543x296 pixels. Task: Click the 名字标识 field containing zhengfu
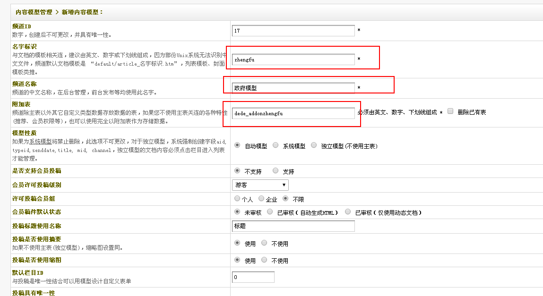coord(293,59)
